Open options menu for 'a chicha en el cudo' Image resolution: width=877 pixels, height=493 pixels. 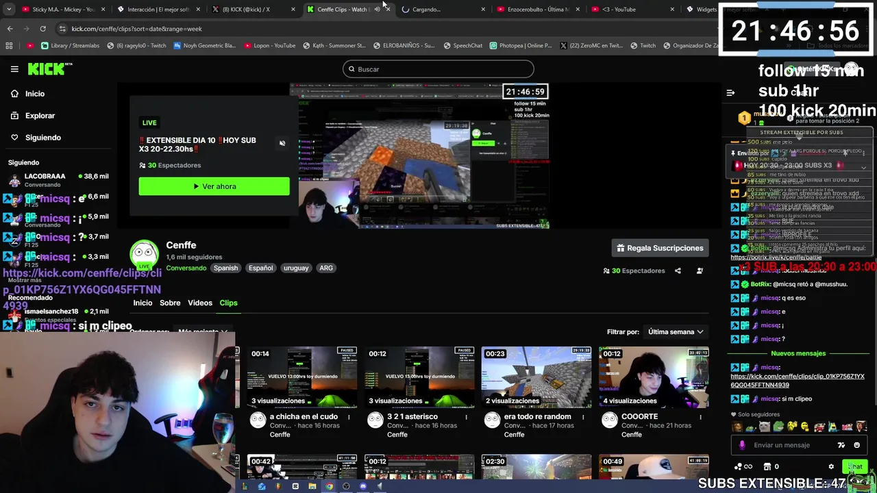click(349, 417)
